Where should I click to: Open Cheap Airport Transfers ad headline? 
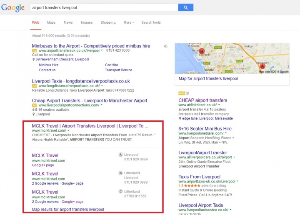coord(90,100)
